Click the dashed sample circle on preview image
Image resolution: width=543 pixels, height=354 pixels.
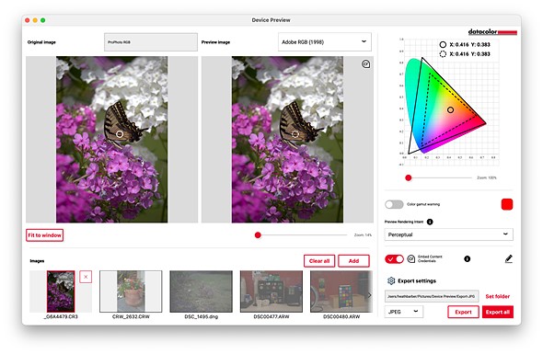(295, 134)
